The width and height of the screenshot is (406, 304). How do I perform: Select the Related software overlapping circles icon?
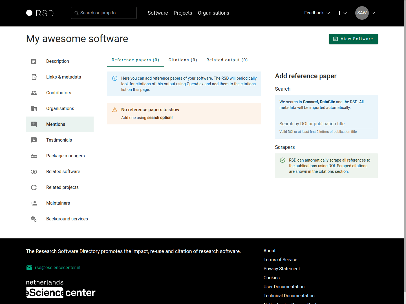click(34, 172)
